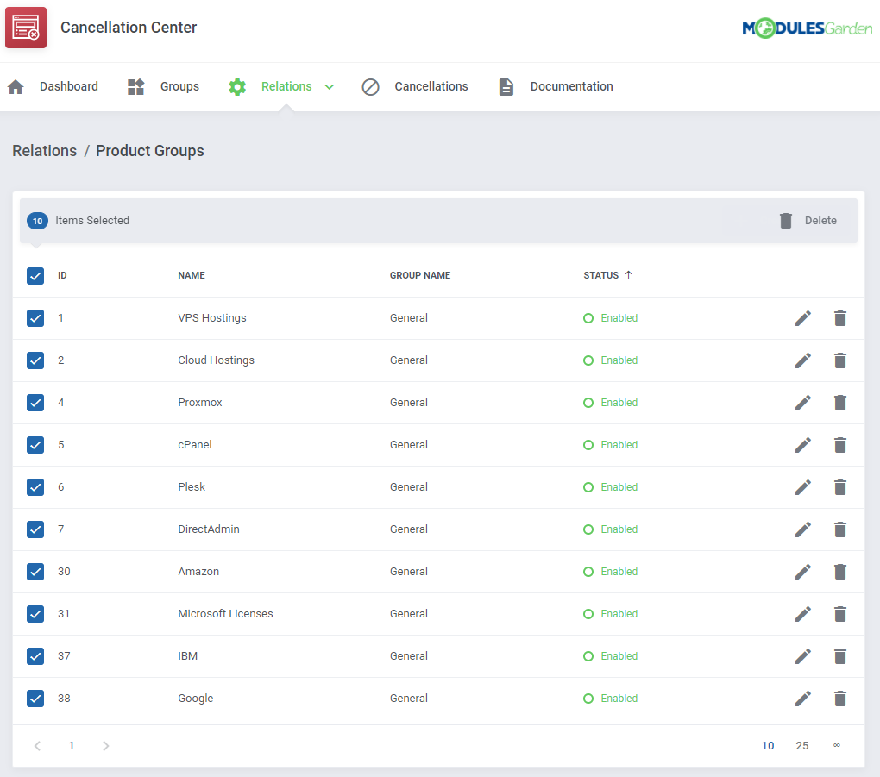Open the Documentation menu item
The width and height of the screenshot is (880, 777).
pyautogui.click(x=571, y=86)
